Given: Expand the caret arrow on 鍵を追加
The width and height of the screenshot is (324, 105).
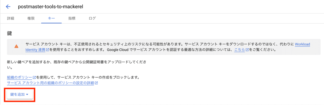Looking at the screenshot, I should tap(27, 95).
